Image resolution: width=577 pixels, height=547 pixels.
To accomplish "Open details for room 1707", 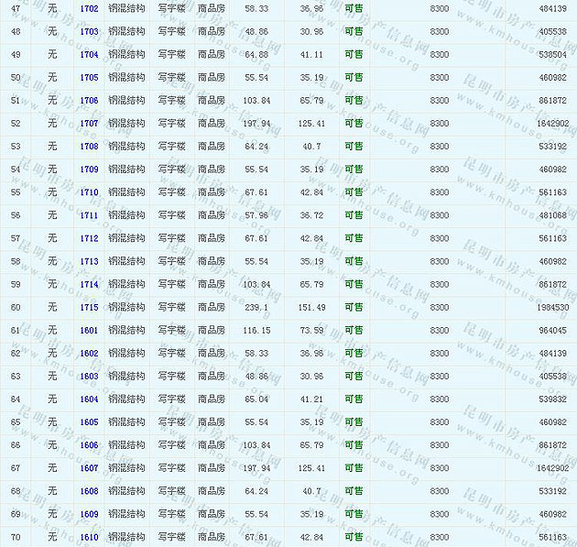I will 89,123.
